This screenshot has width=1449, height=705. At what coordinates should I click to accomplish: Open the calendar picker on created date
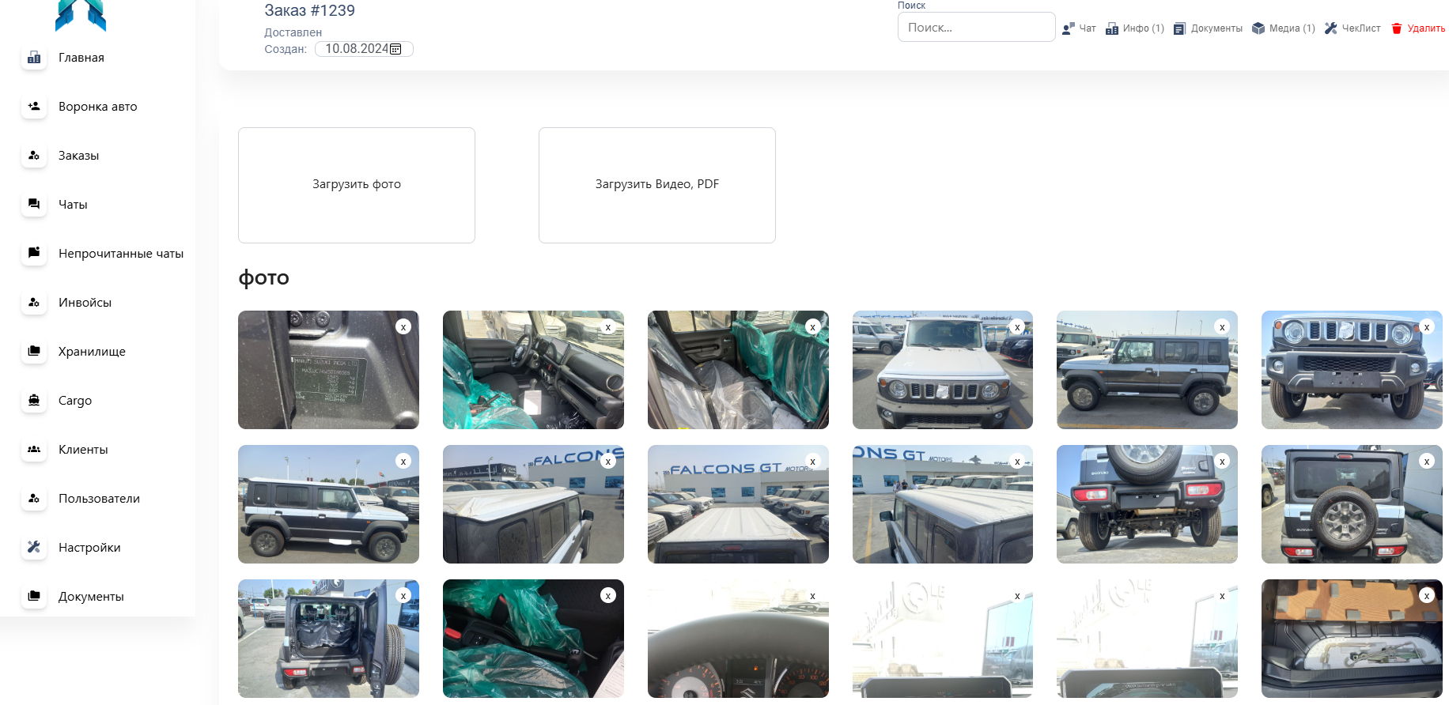tap(395, 49)
